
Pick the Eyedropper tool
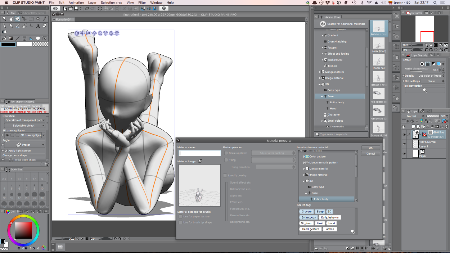click(44, 19)
